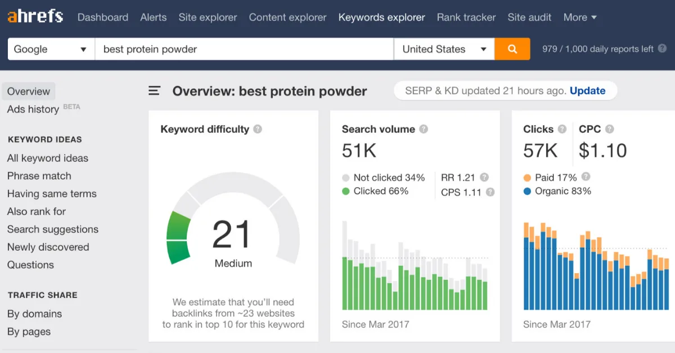Expand the More navigation dropdown

point(580,17)
